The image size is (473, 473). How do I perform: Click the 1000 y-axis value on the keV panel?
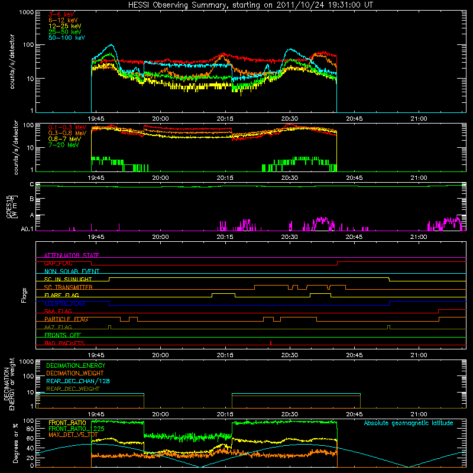point(27,12)
